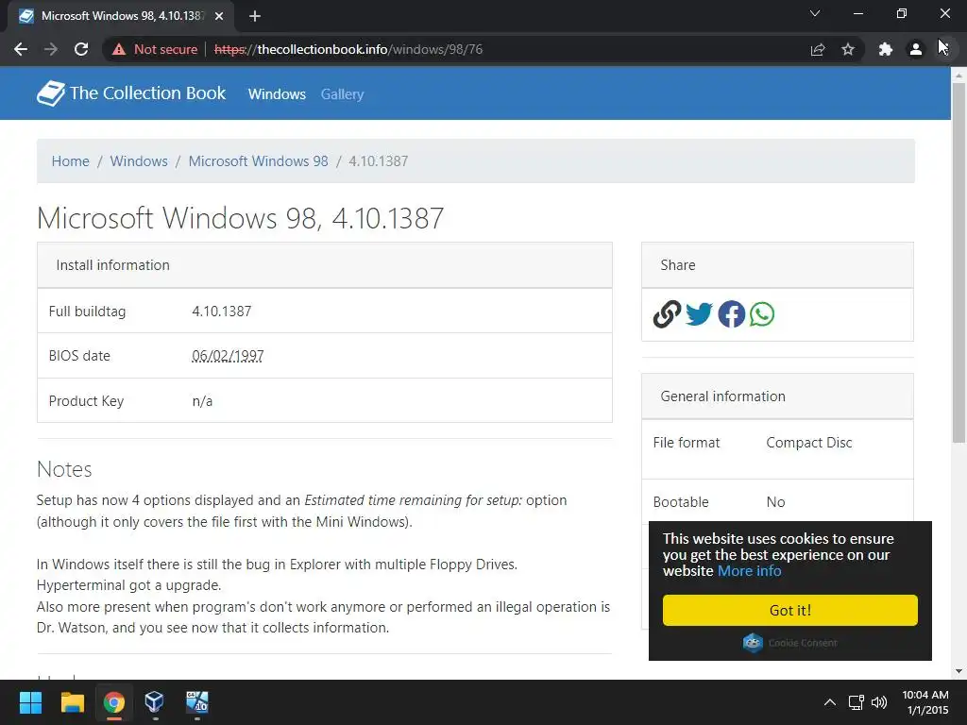The height and width of the screenshot is (725, 967).
Task: Click the Product Key value n/a
Action: [x=202, y=401]
